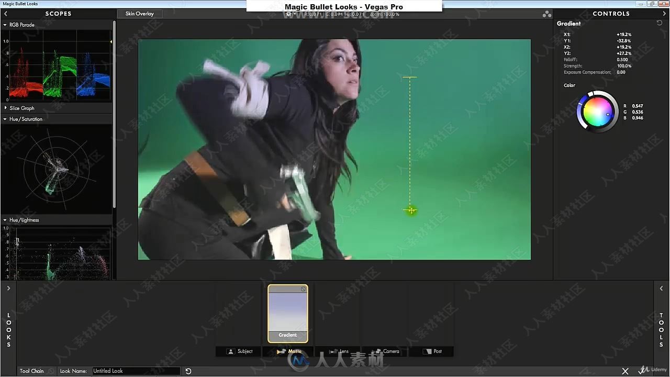Expand the Slice Graph scope

pyautogui.click(x=5, y=108)
